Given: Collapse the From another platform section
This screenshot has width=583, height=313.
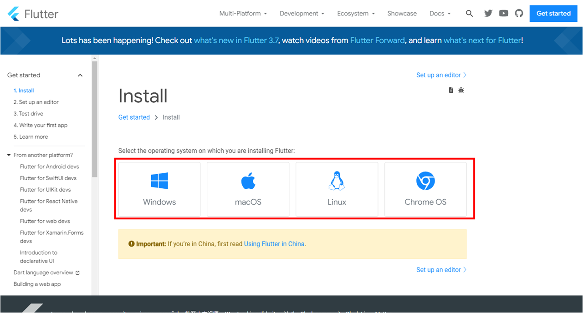Looking at the screenshot, I should pyautogui.click(x=9, y=155).
